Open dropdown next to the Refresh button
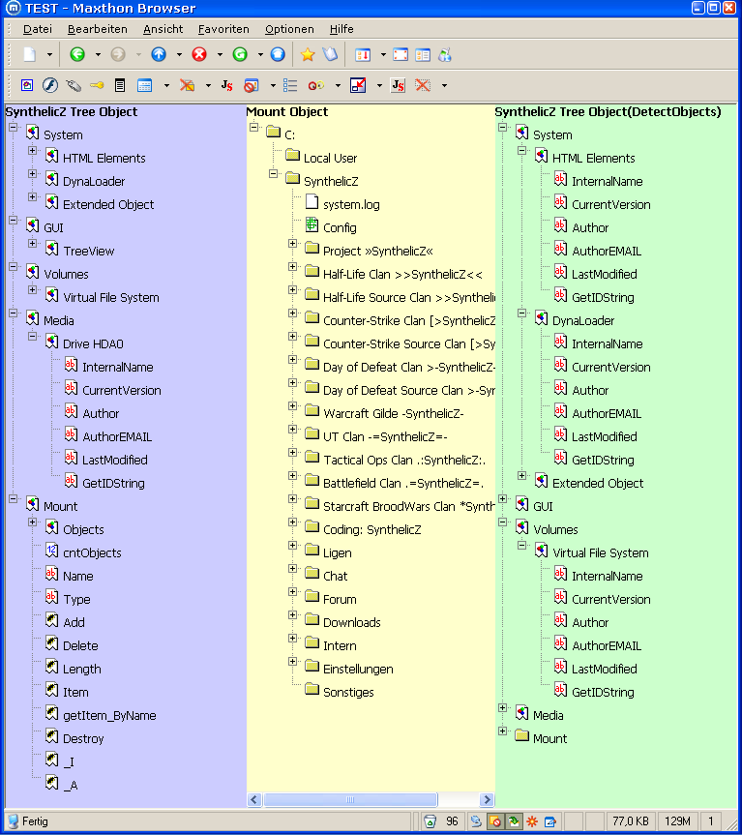The width and height of the screenshot is (742, 835). (x=260, y=54)
